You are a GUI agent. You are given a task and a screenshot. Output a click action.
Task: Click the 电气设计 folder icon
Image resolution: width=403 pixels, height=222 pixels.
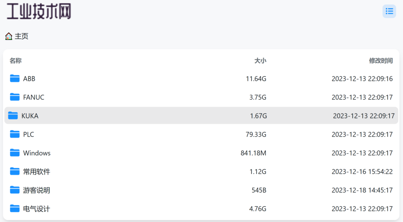(x=15, y=208)
